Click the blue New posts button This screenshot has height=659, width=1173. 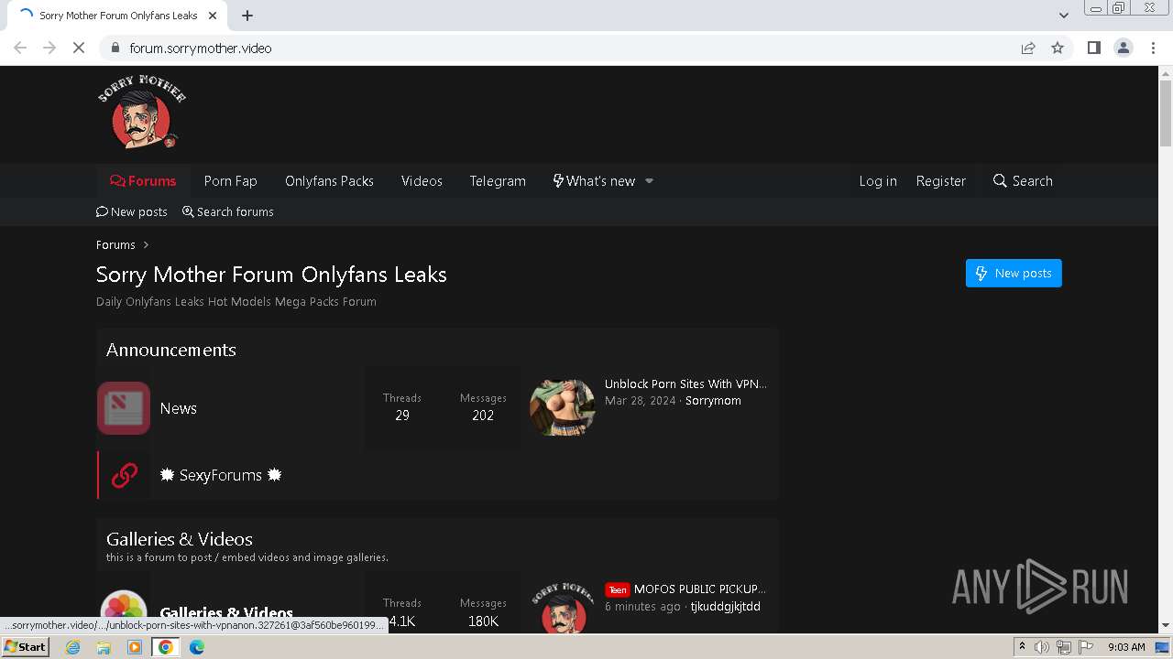[1014, 273]
